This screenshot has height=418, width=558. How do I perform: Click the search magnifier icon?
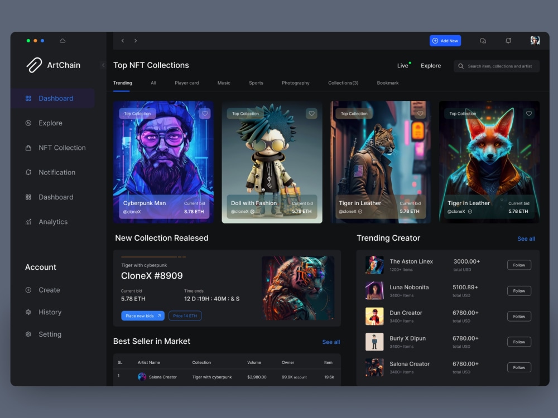[461, 66]
